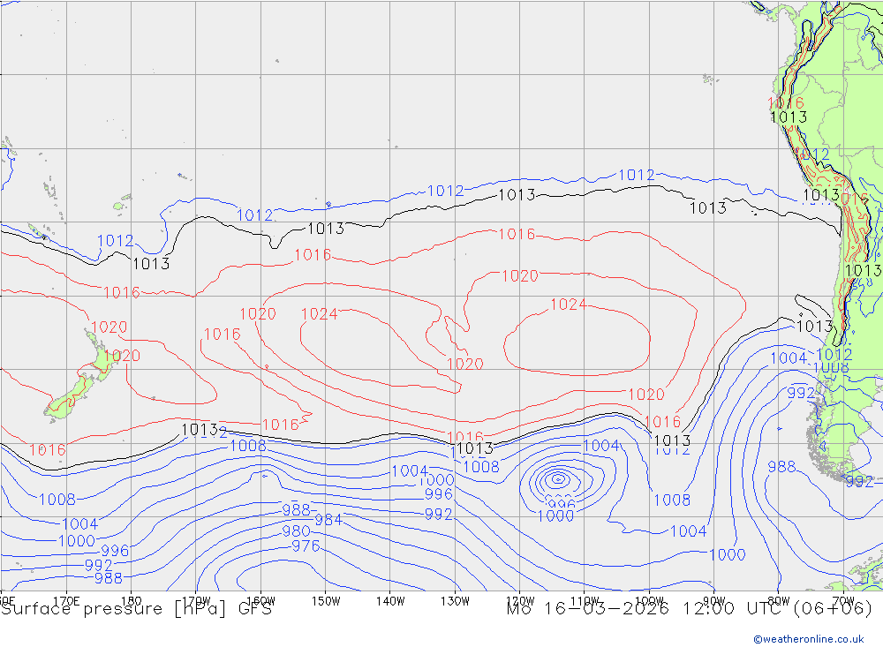Click the "980" isobar label

tap(296, 531)
